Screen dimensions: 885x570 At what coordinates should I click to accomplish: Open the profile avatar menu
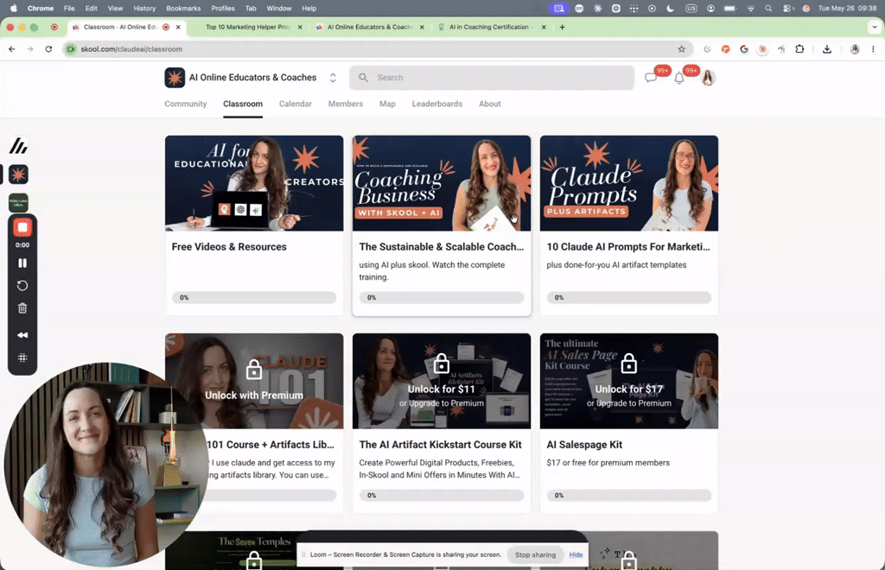[709, 78]
